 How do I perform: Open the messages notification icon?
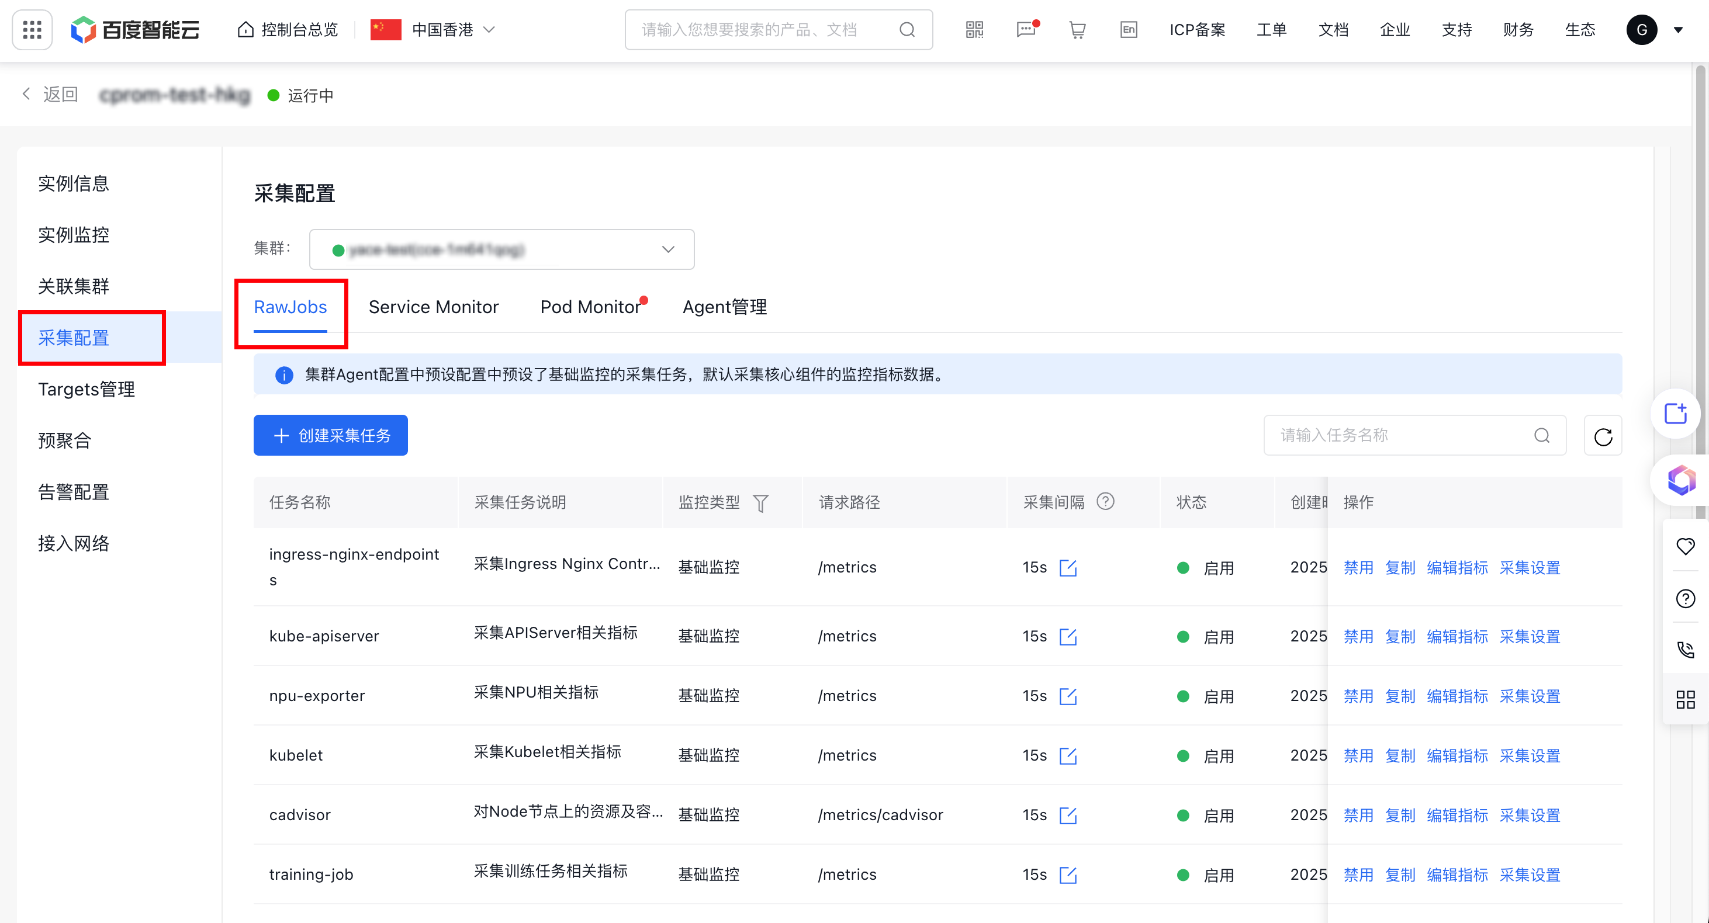(1026, 30)
